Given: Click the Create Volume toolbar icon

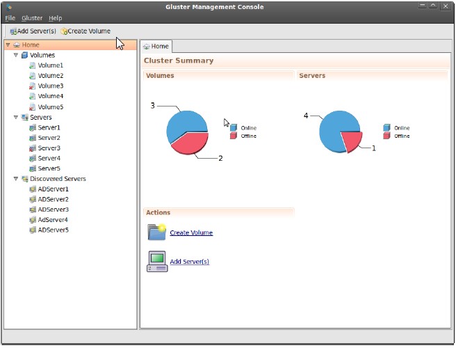Looking at the screenshot, I should point(64,31).
